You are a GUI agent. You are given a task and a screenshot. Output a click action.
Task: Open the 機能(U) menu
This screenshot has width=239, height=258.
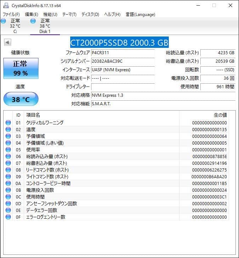(50, 15)
